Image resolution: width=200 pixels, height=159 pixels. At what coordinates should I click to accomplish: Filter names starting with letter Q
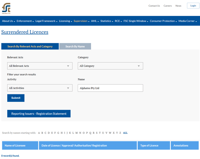tap(90, 133)
